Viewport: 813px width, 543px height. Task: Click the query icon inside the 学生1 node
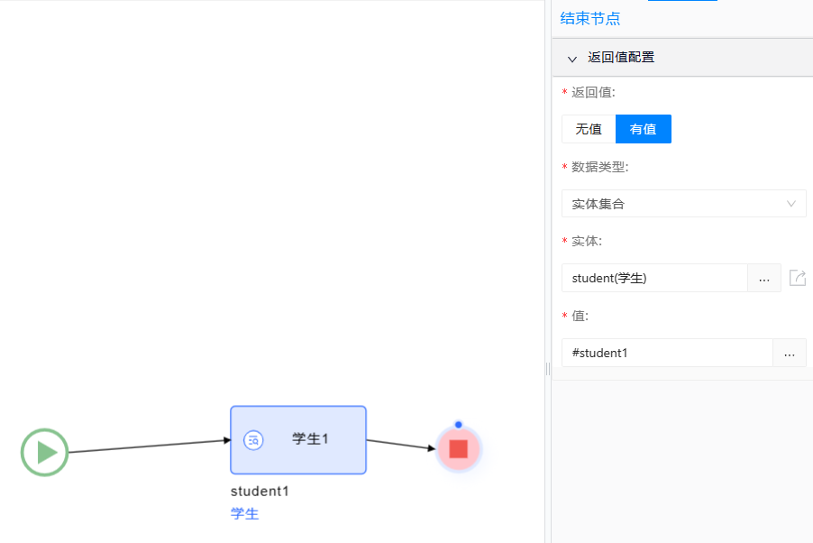click(253, 440)
